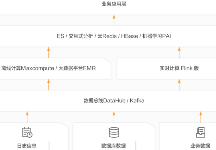216x150 pixels.
Task: Click the 数据库数据 label
Action: [x=114, y=146]
